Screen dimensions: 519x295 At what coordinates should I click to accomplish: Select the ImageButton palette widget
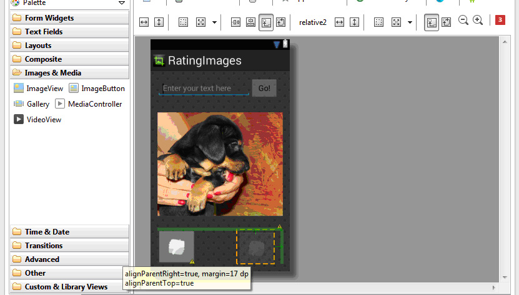click(97, 89)
